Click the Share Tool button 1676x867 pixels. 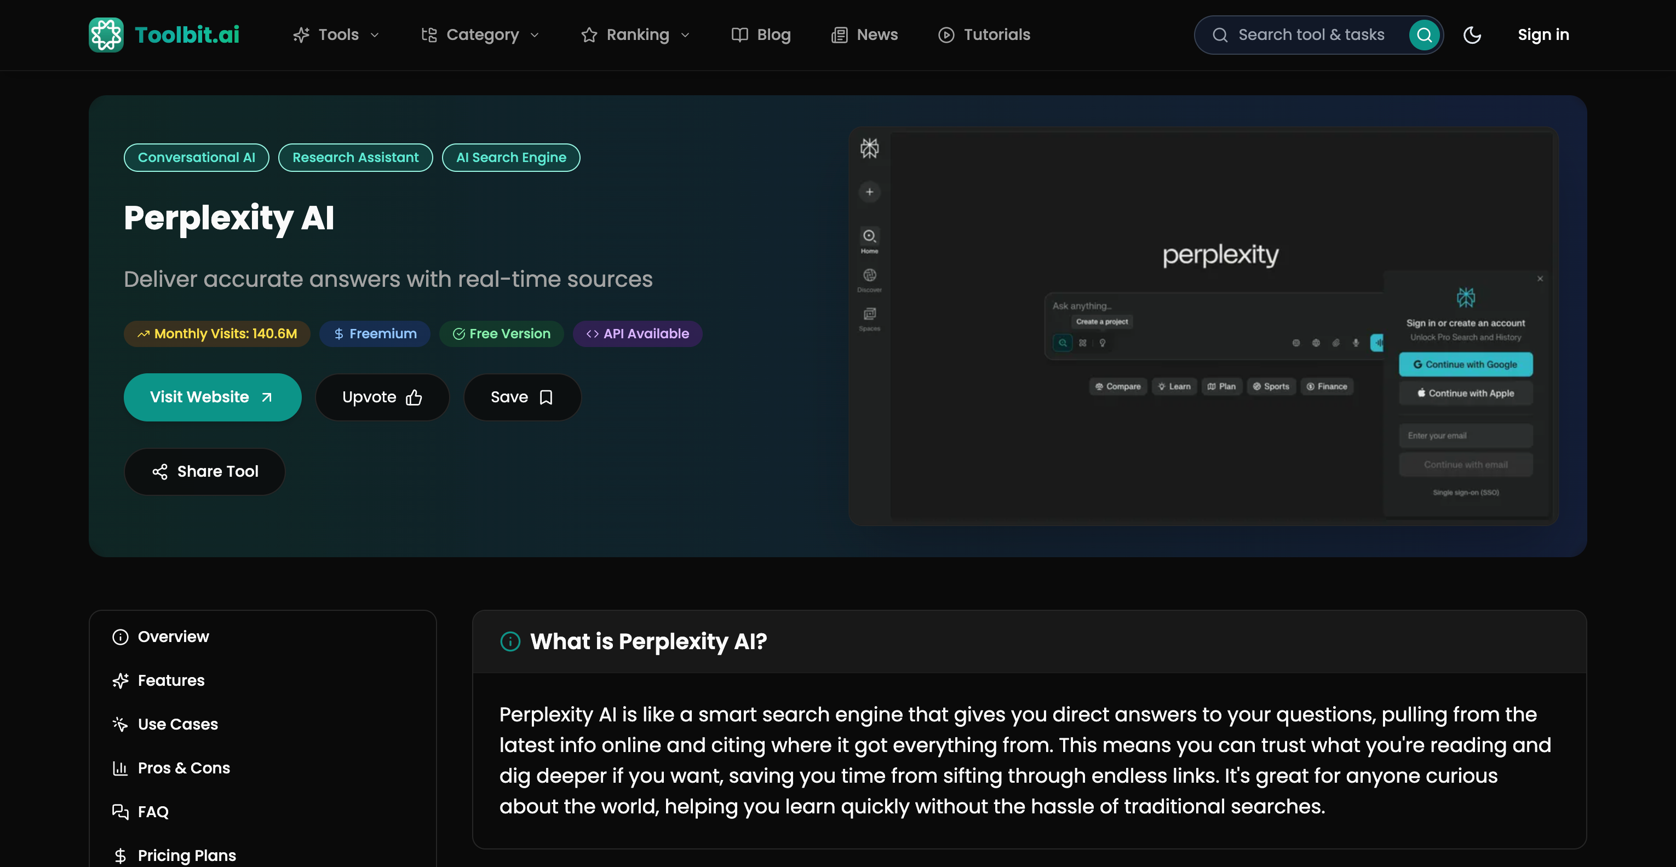click(204, 472)
